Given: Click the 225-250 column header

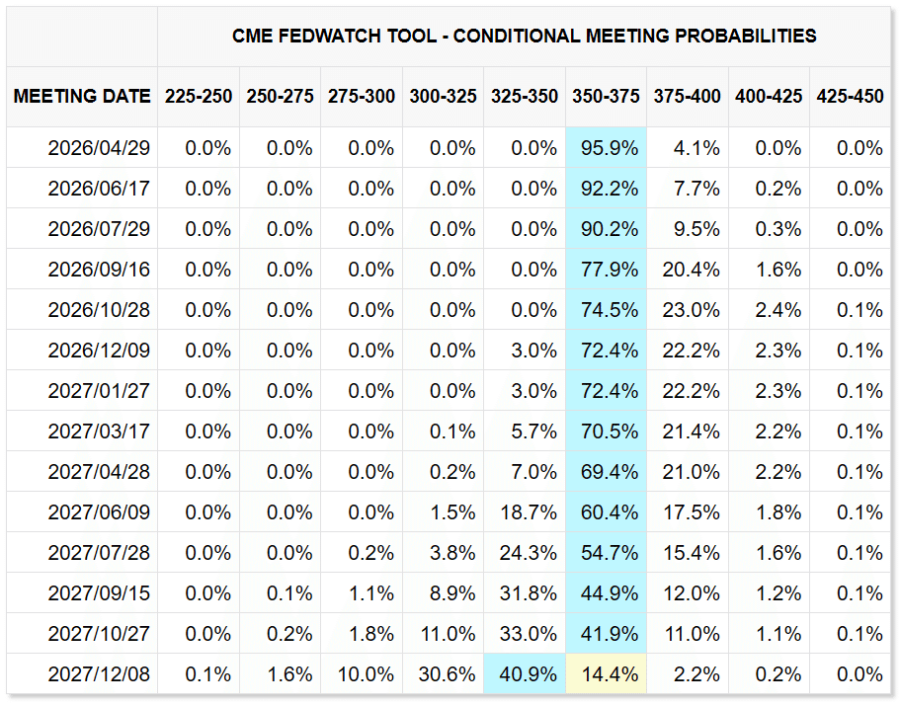Looking at the screenshot, I should (x=199, y=97).
